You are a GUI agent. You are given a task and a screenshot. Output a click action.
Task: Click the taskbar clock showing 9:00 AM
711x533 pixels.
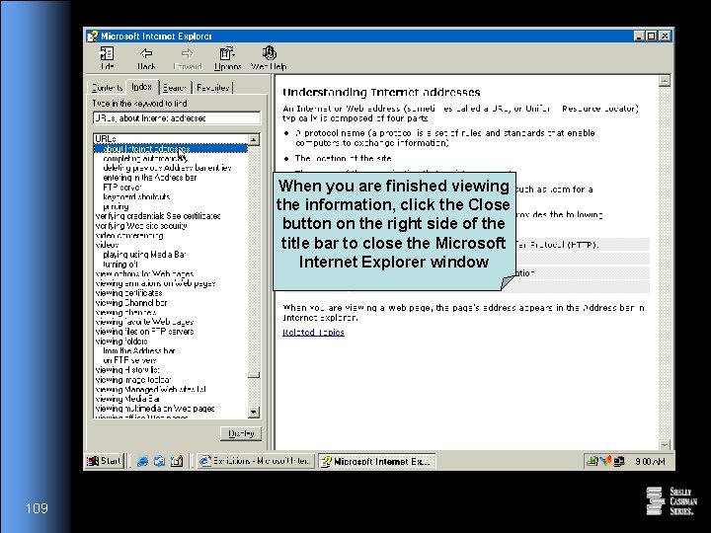point(650,461)
